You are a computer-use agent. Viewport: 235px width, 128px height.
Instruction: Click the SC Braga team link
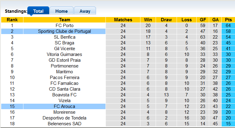pos(64,43)
